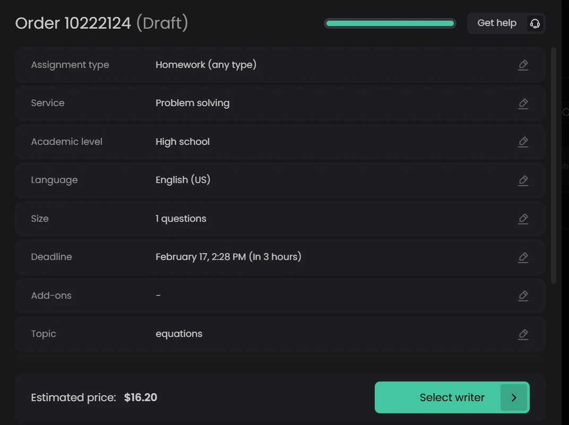Click the $16.20 estimated price
Screen dimensions: 569x425
tap(141, 397)
